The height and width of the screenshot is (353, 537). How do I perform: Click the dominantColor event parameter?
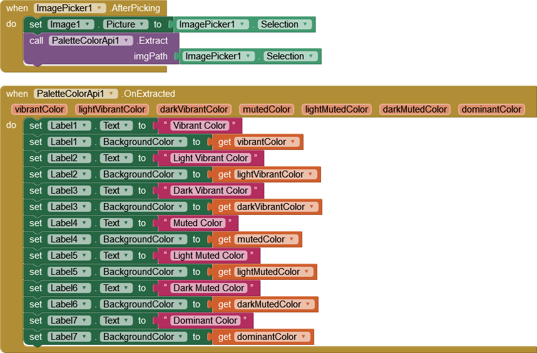pos(491,109)
